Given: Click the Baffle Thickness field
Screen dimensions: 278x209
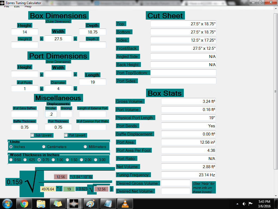Looking at the screenshot, I should click(x=25, y=127).
